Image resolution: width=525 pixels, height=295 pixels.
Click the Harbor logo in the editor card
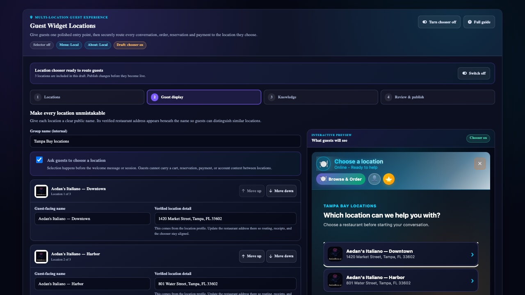[41, 256]
